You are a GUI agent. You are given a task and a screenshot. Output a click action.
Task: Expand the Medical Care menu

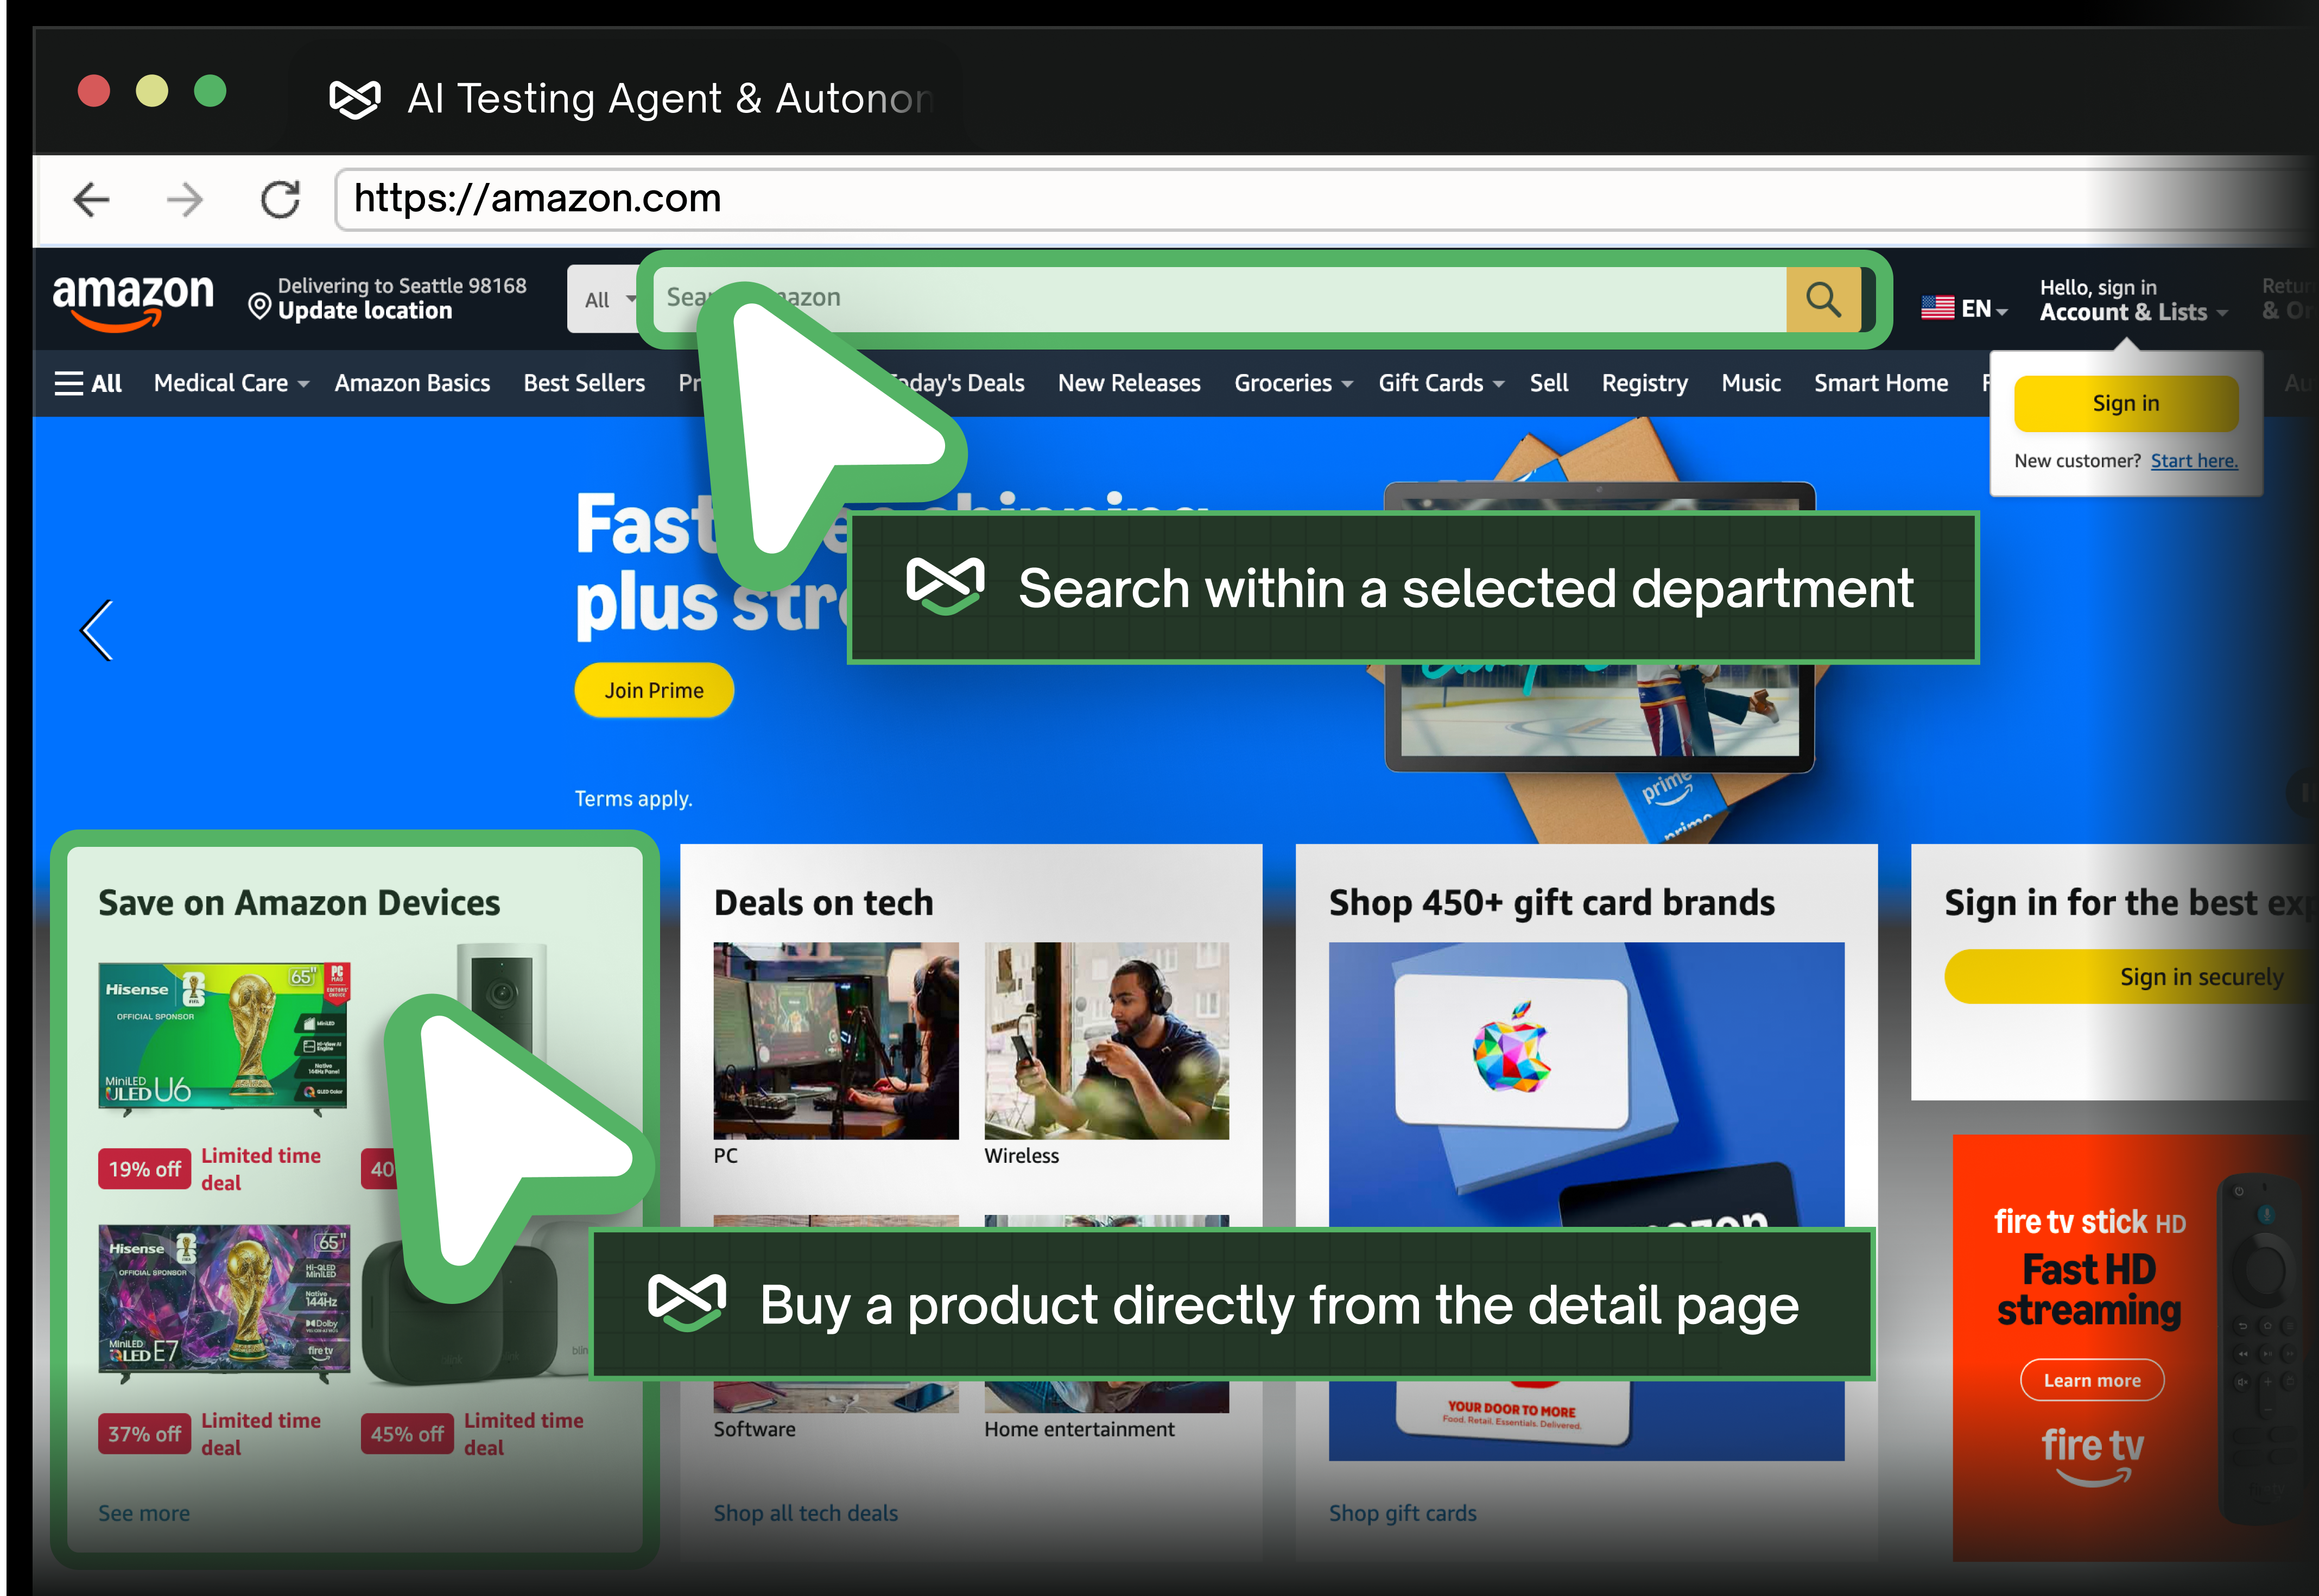click(231, 383)
